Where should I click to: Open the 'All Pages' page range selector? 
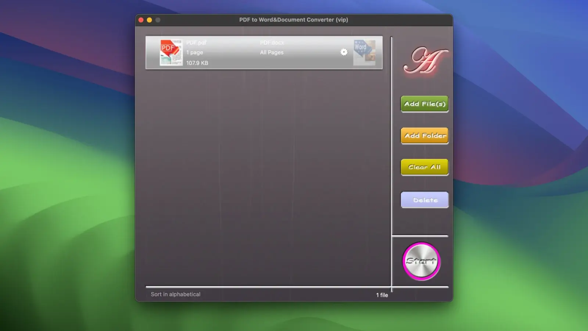coord(272,52)
